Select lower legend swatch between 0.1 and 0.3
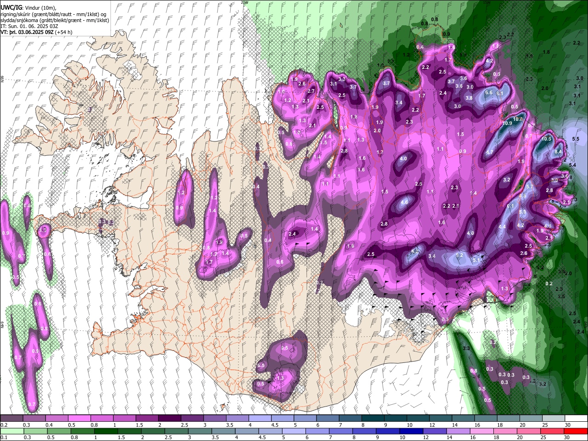 click(11, 431)
